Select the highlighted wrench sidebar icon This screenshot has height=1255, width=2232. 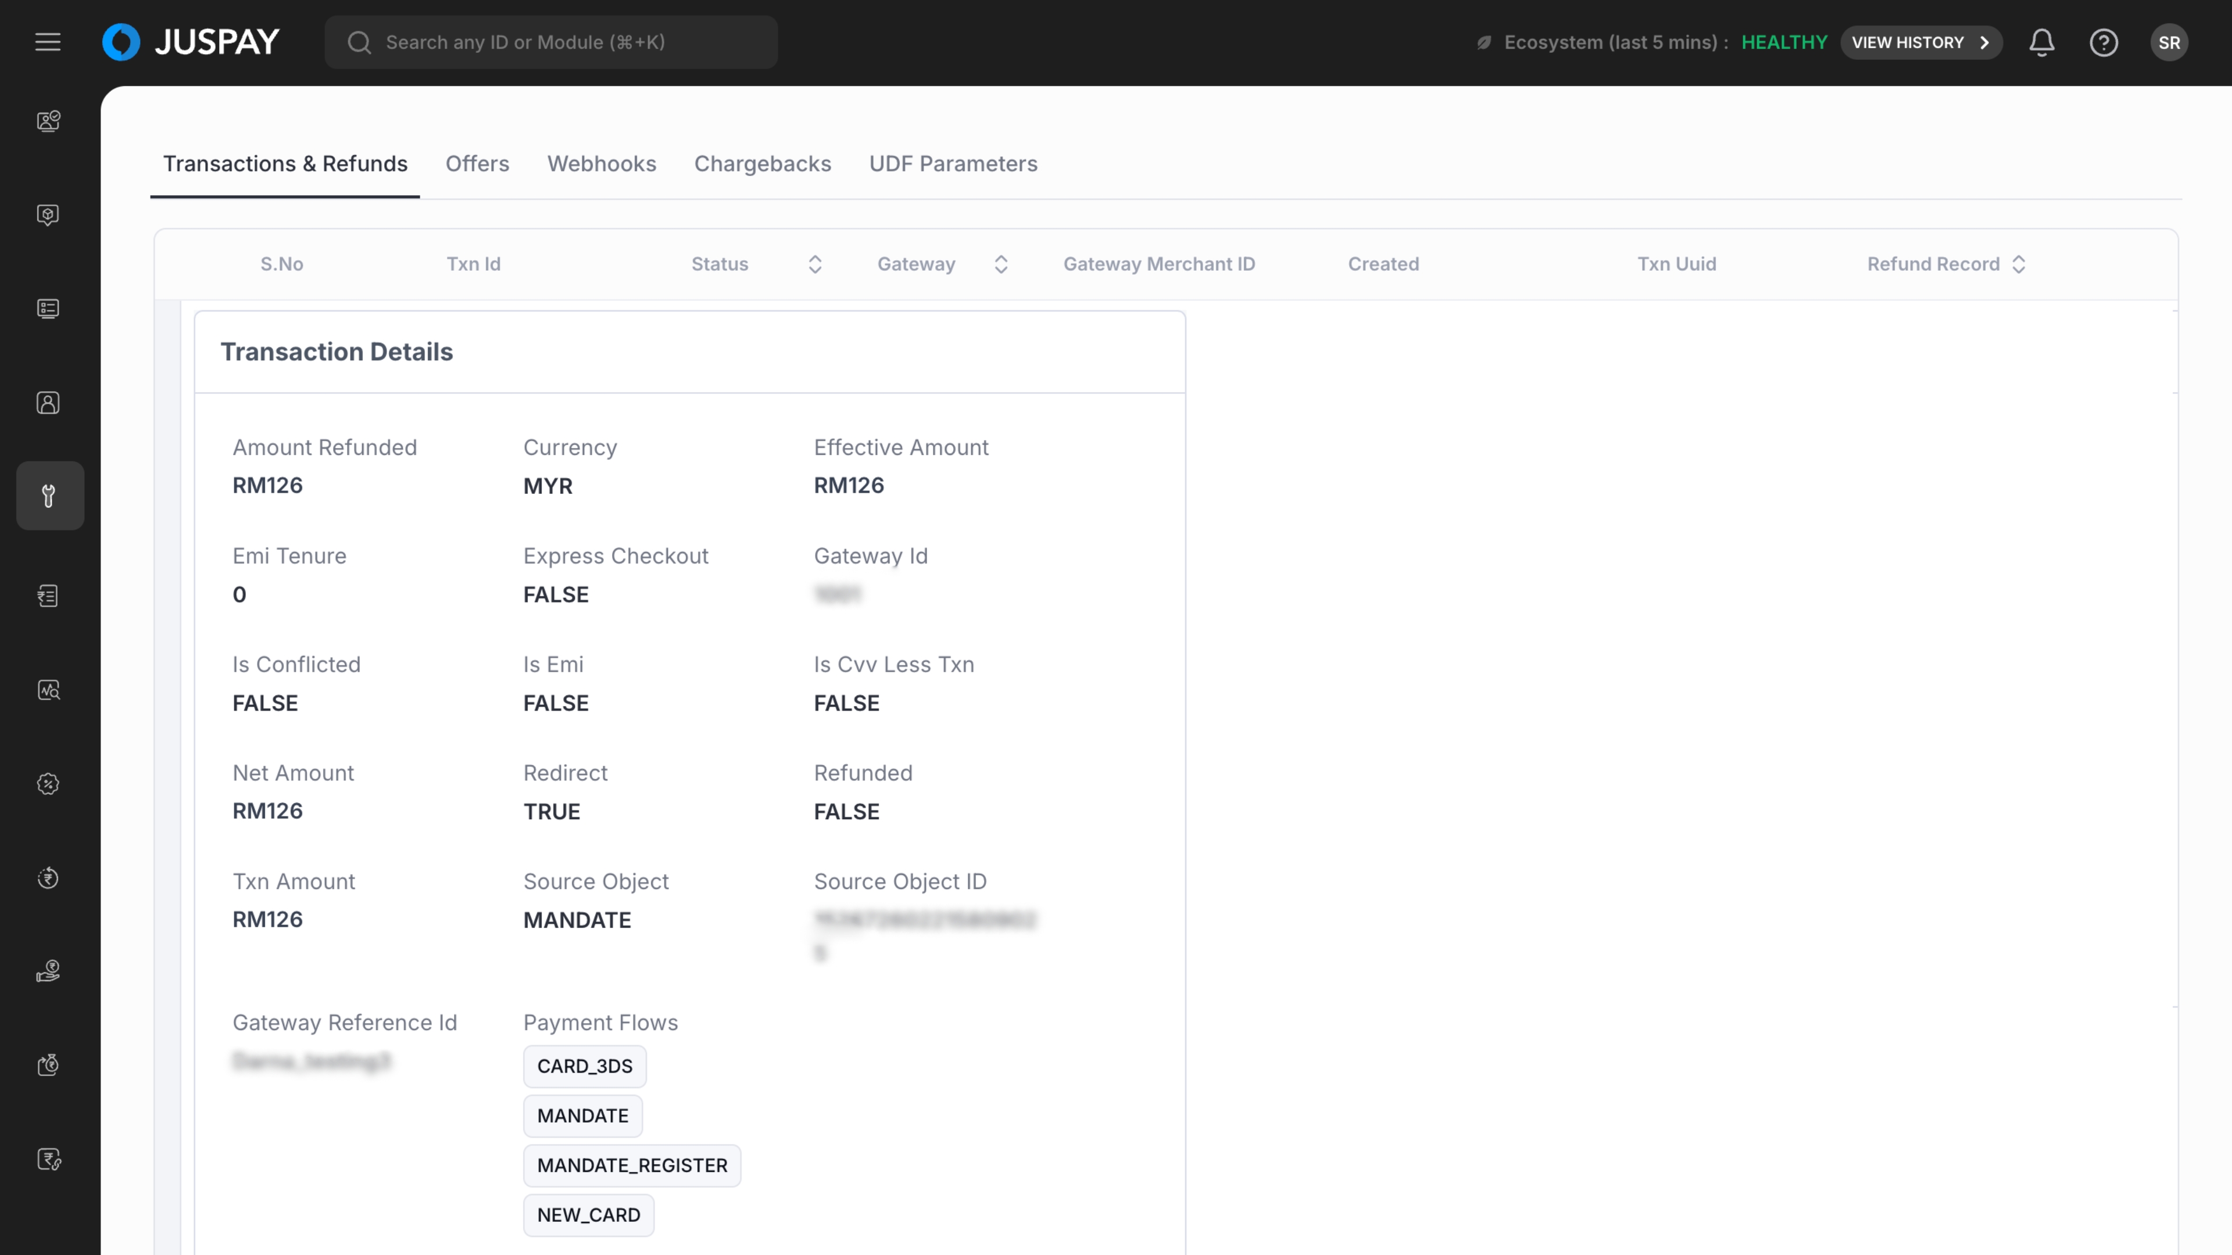(x=49, y=496)
